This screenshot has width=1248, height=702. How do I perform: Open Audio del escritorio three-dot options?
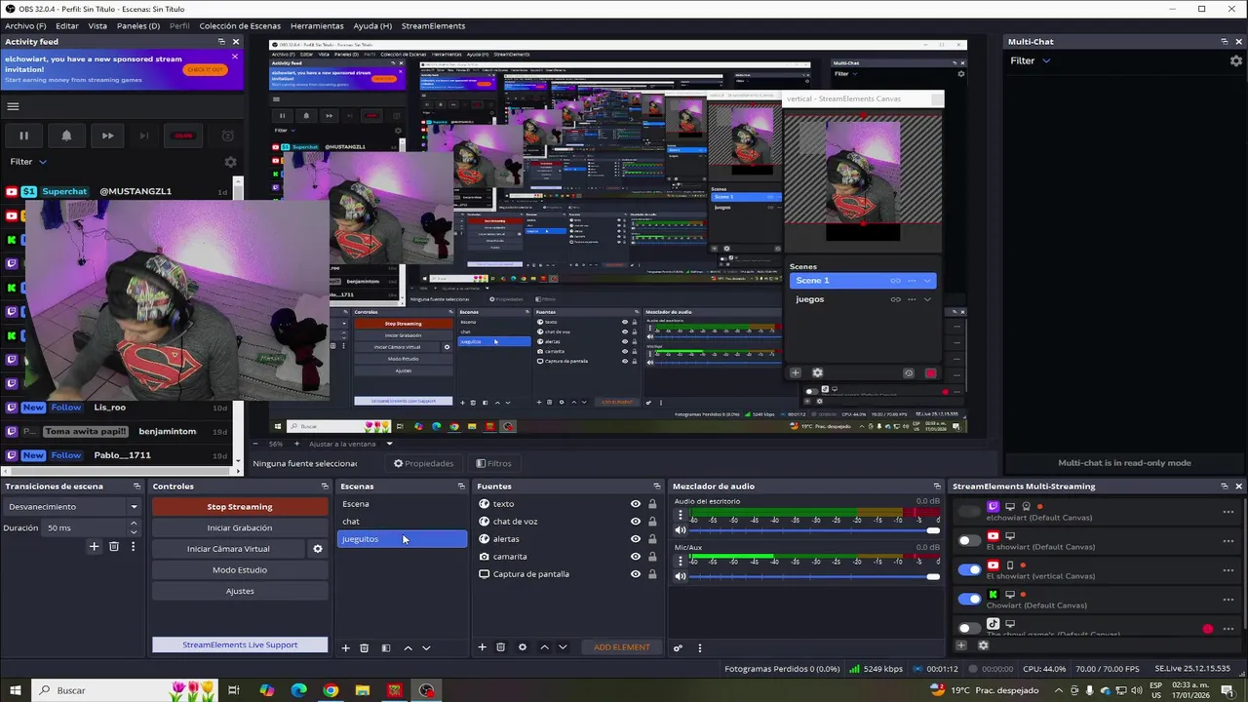point(681,516)
